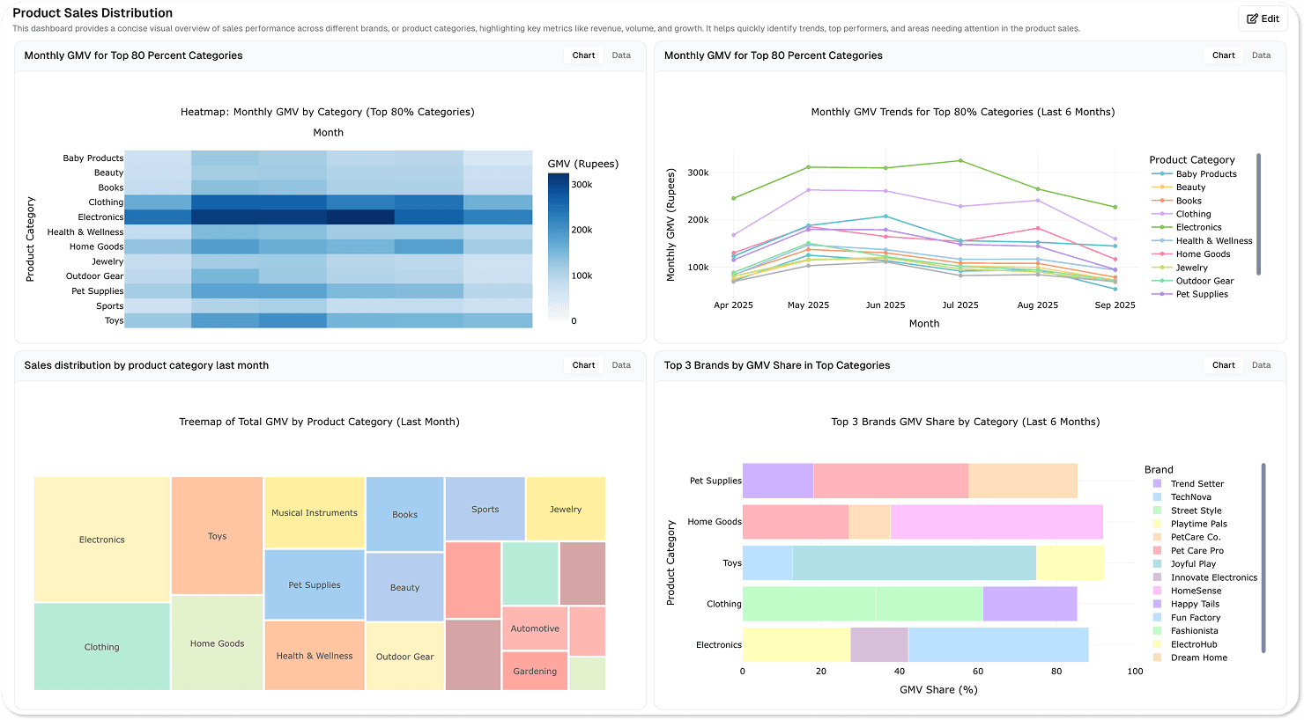Image resolution: width=1304 pixels, height=720 pixels.
Task: Toggle the Fashionista brand in the bar chart legend
Action: point(1155,630)
